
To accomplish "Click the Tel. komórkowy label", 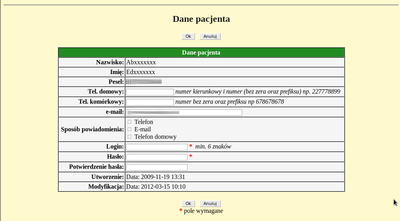I will point(101,102).
